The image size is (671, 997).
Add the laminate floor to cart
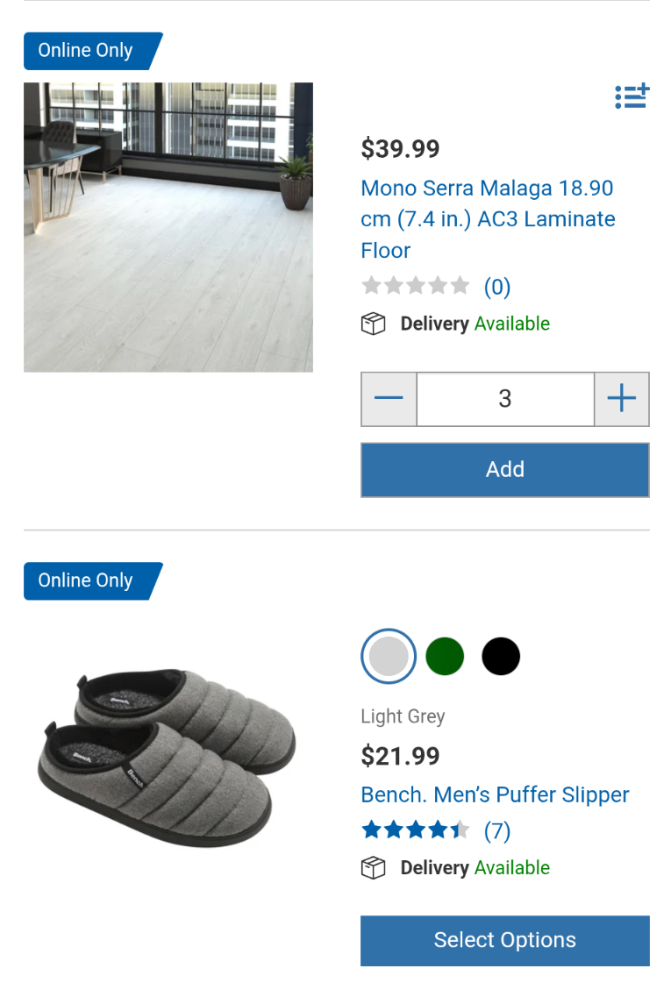coord(505,470)
